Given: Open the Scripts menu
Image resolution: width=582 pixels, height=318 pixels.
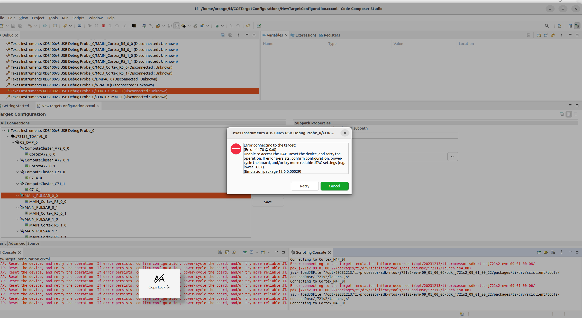Looking at the screenshot, I should [x=78, y=18].
